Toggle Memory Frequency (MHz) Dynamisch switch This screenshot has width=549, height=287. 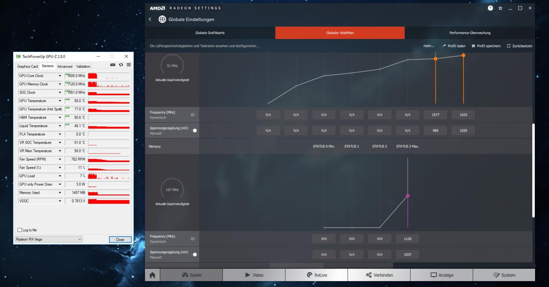[193, 239]
